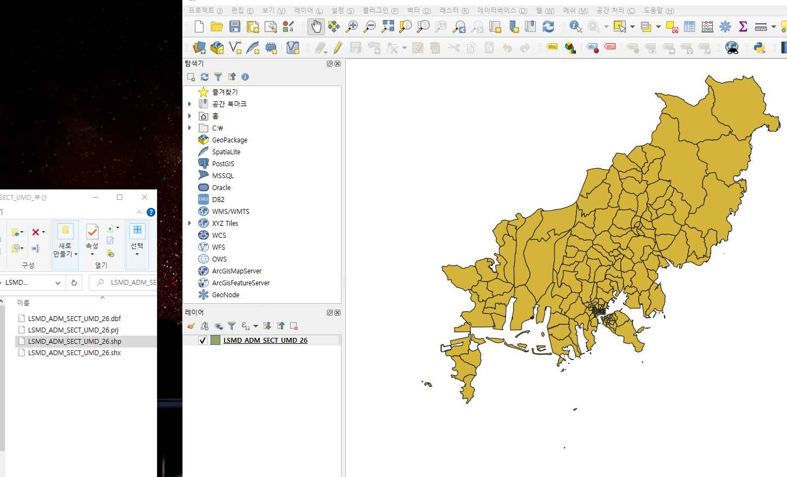This screenshot has height=477, width=787.
Task: Open the style manager icon
Action: pos(288,27)
